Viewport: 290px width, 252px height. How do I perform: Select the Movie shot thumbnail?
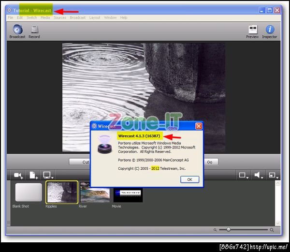(128, 195)
